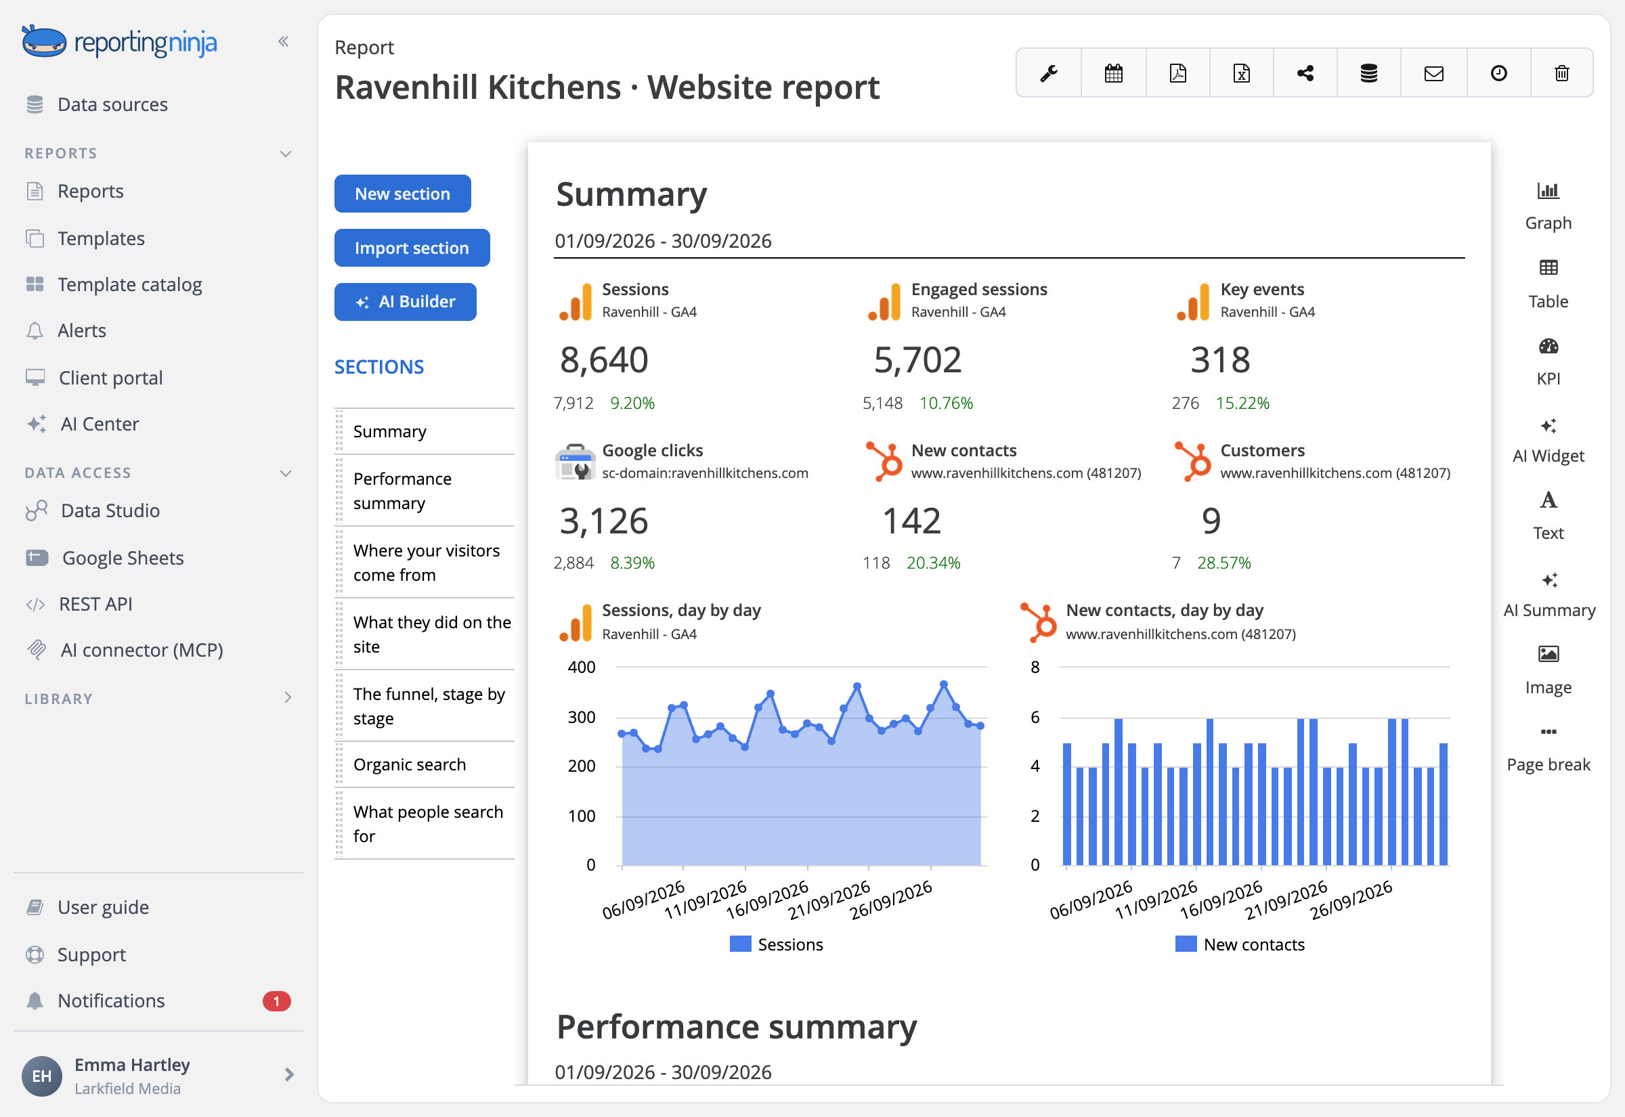Image resolution: width=1625 pixels, height=1117 pixels.
Task: Click the EH user avatar
Action: click(42, 1076)
